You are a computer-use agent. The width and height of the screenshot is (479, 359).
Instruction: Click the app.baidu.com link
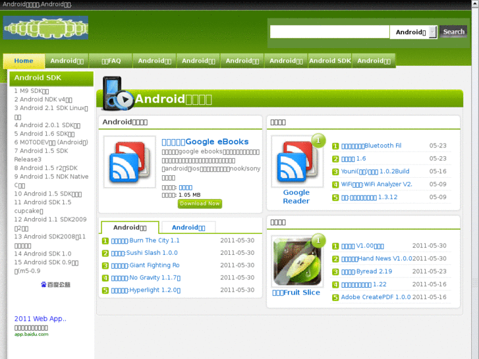31,334
